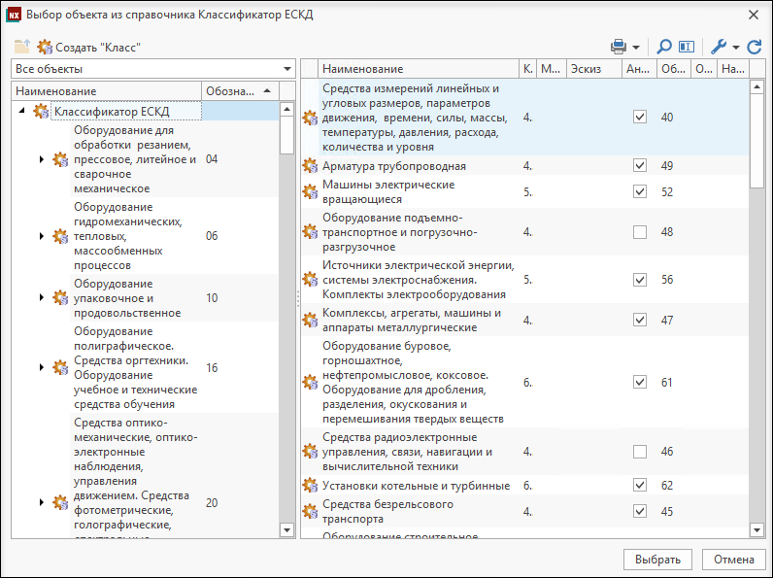The image size is (773, 578).
Task: Click the На... column header
Action: coord(733,69)
